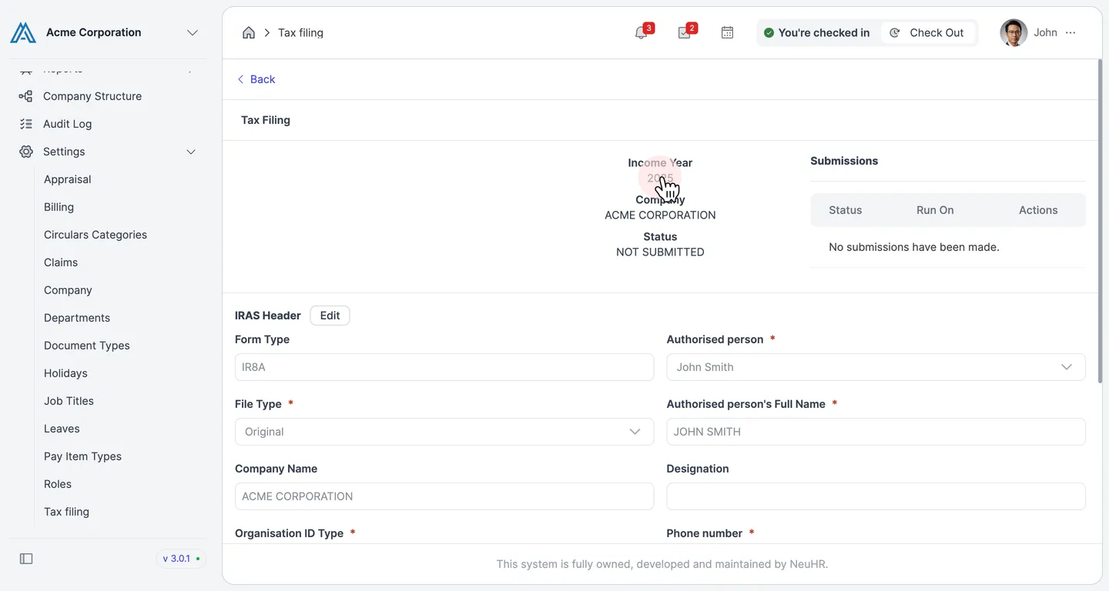The width and height of the screenshot is (1109, 591).
Task: Click the Authorised person's Full Name field
Action: [876, 432]
